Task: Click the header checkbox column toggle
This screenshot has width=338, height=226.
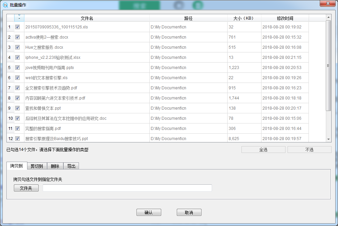Action: tap(19, 18)
